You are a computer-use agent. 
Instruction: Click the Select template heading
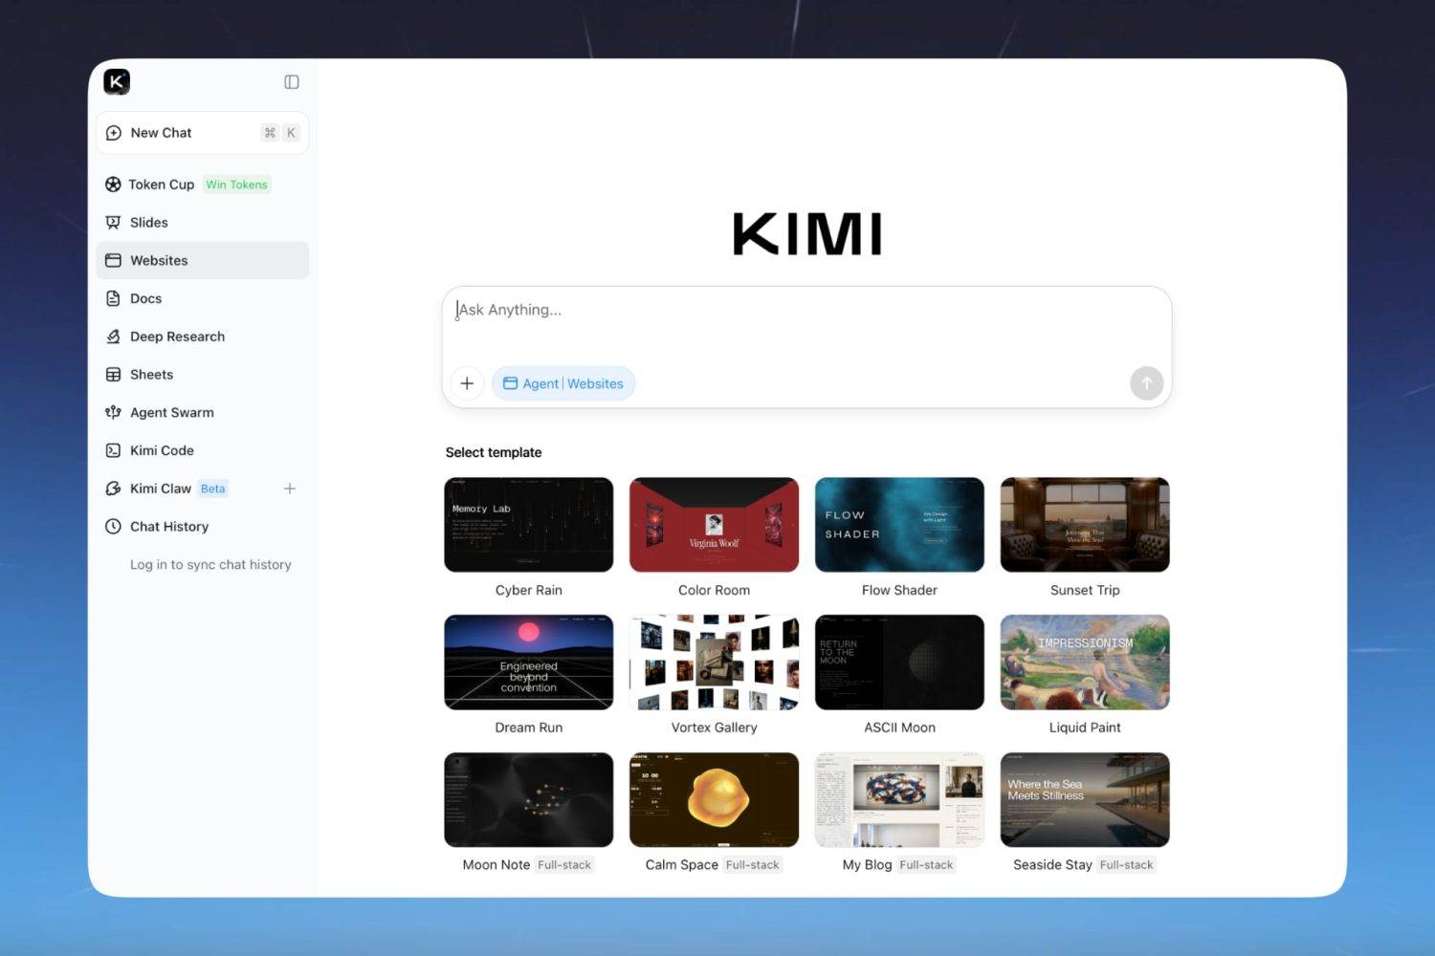tap(494, 453)
